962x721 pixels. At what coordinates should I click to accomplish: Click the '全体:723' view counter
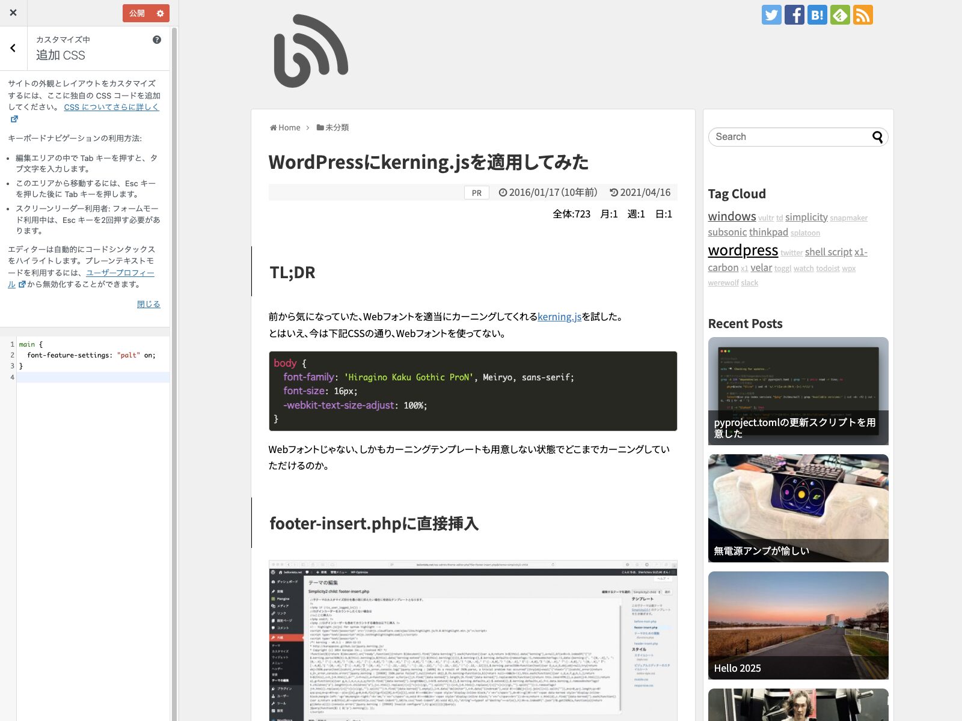(x=571, y=214)
